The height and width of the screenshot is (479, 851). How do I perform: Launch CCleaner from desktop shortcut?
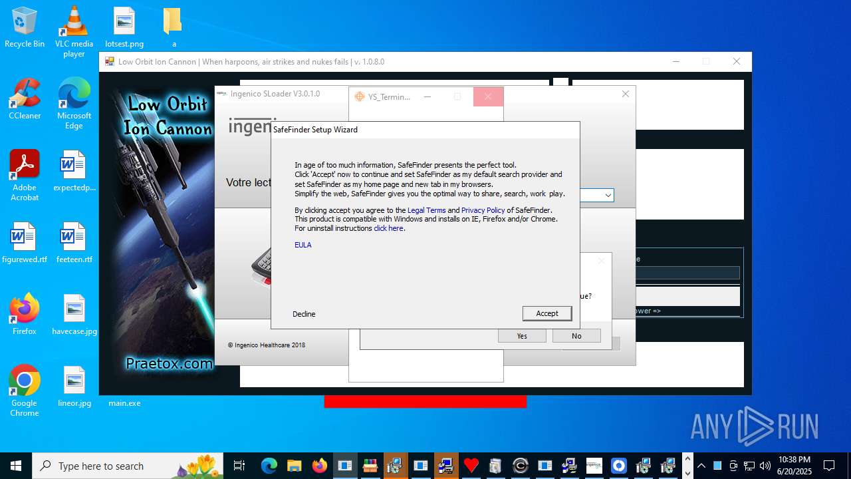pyautogui.click(x=25, y=99)
